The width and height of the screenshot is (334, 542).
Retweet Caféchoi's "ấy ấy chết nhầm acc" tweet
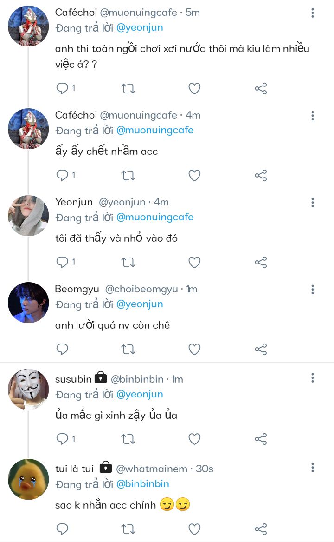(x=128, y=175)
